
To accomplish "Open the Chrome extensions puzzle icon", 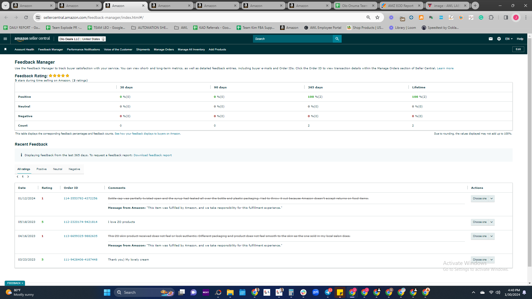I will click(x=491, y=17).
